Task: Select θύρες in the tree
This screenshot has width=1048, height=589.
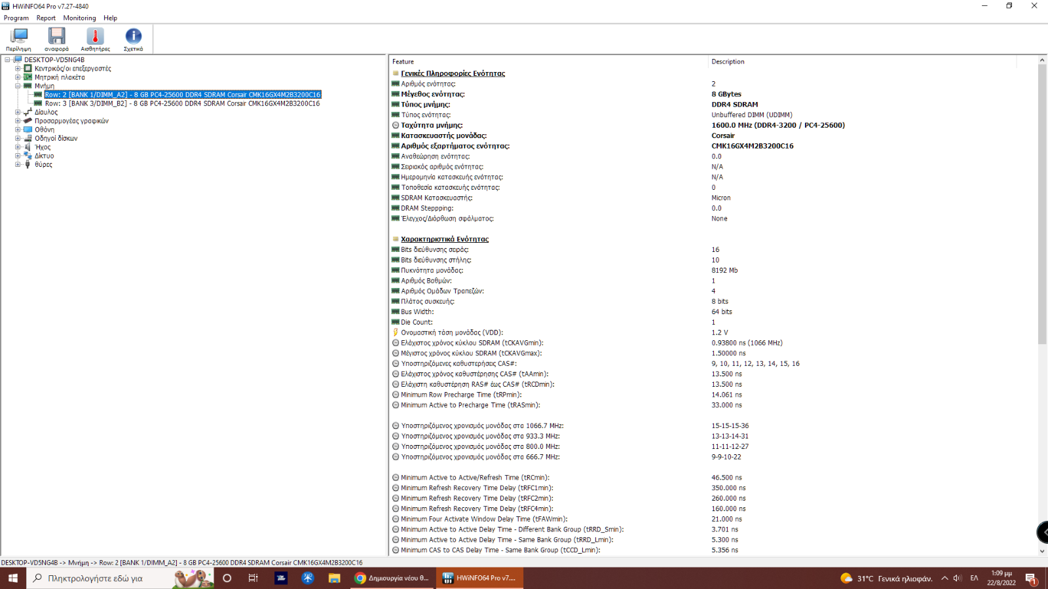Action: (x=43, y=164)
